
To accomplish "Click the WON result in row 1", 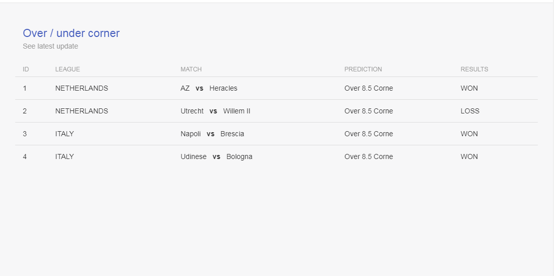I will [469, 88].
